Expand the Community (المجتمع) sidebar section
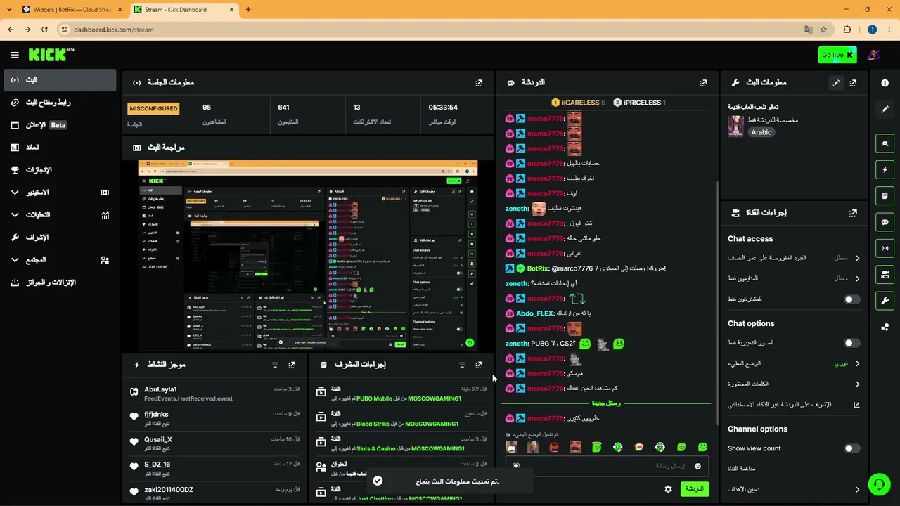The height and width of the screenshot is (506, 900). (60, 260)
